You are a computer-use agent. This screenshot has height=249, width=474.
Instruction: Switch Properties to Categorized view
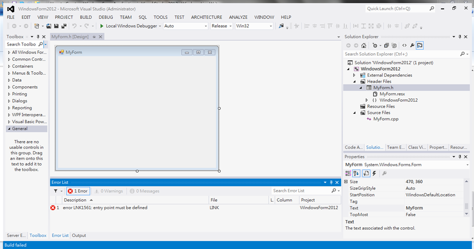coord(348,173)
